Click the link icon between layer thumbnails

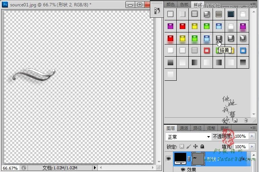(189, 159)
